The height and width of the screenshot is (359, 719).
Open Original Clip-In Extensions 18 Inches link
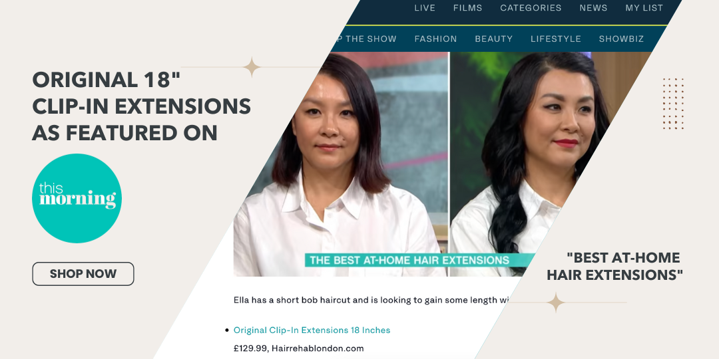[x=312, y=330]
